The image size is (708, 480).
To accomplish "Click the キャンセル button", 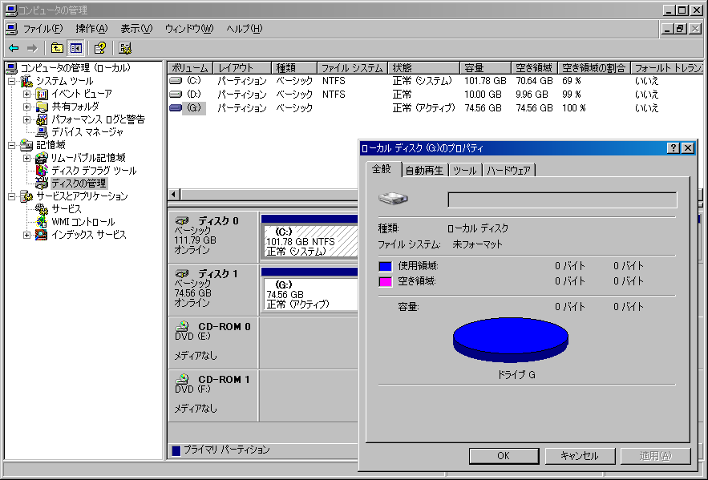I will click(x=579, y=455).
